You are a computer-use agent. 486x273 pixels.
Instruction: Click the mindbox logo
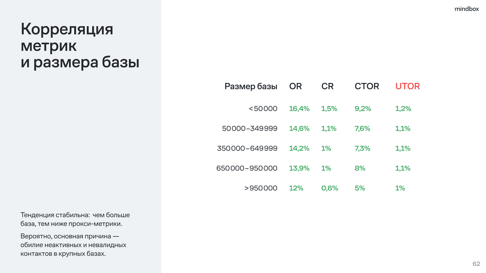[x=467, y=9]
